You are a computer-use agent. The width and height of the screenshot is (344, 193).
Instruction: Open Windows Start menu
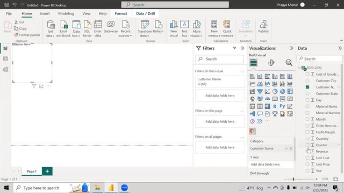pyautogui.click(x=6, y=188)
